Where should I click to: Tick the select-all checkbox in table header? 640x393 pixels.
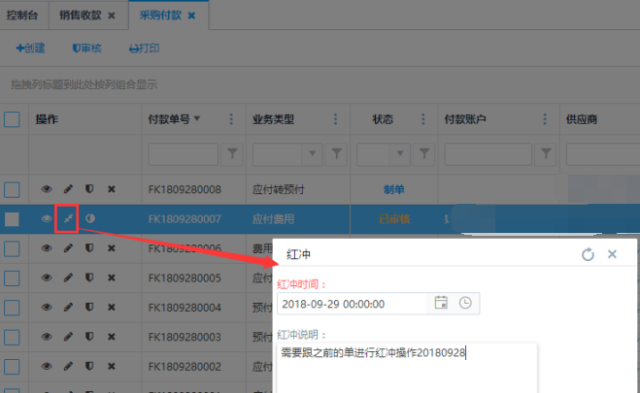point(13,119)
